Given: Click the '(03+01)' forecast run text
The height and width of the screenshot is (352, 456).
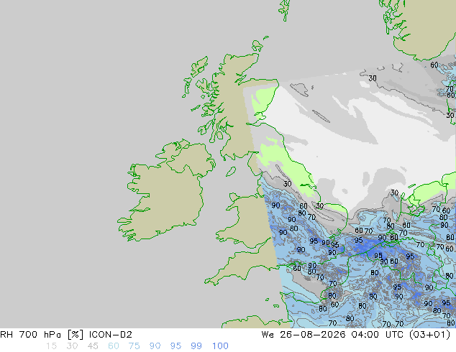Looking at the screenshot, I should [x=429, y=335].
